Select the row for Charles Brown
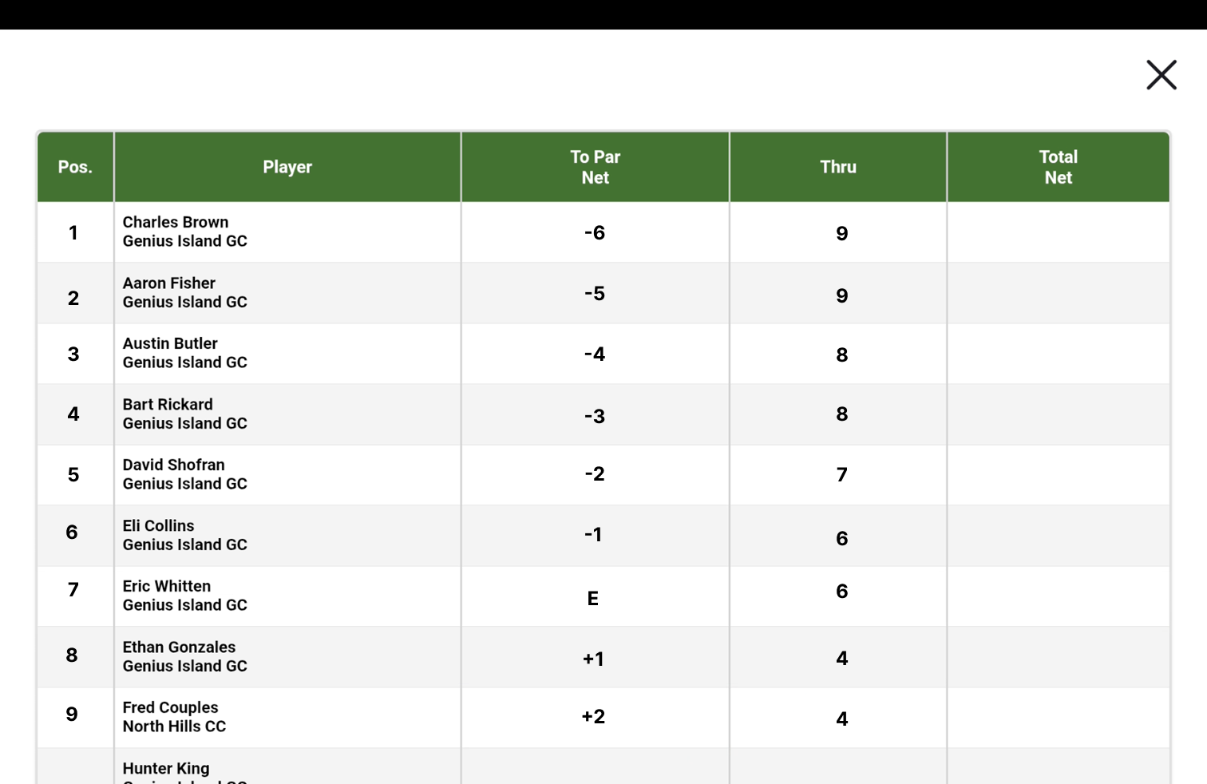This screenshot has width=1207, height=784. tap(287, 232)
